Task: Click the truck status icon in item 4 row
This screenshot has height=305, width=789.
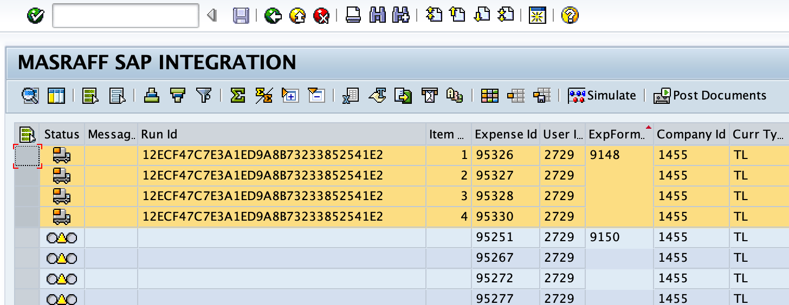Action: click(61, 217)
